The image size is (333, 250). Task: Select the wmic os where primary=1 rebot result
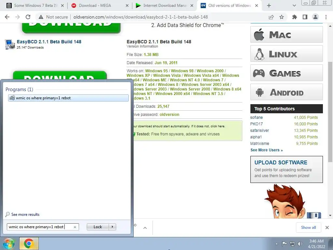[x=68, y=98]
